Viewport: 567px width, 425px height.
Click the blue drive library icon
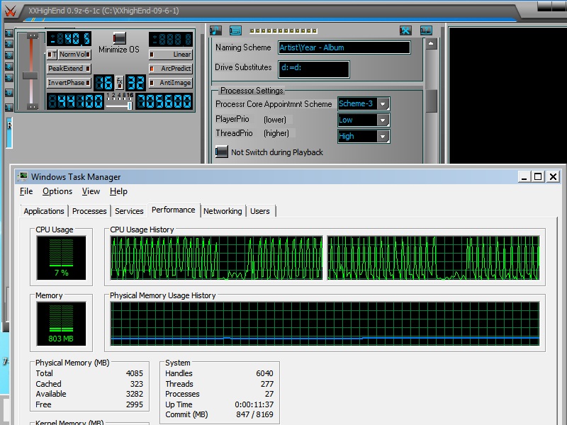[235, 30]
